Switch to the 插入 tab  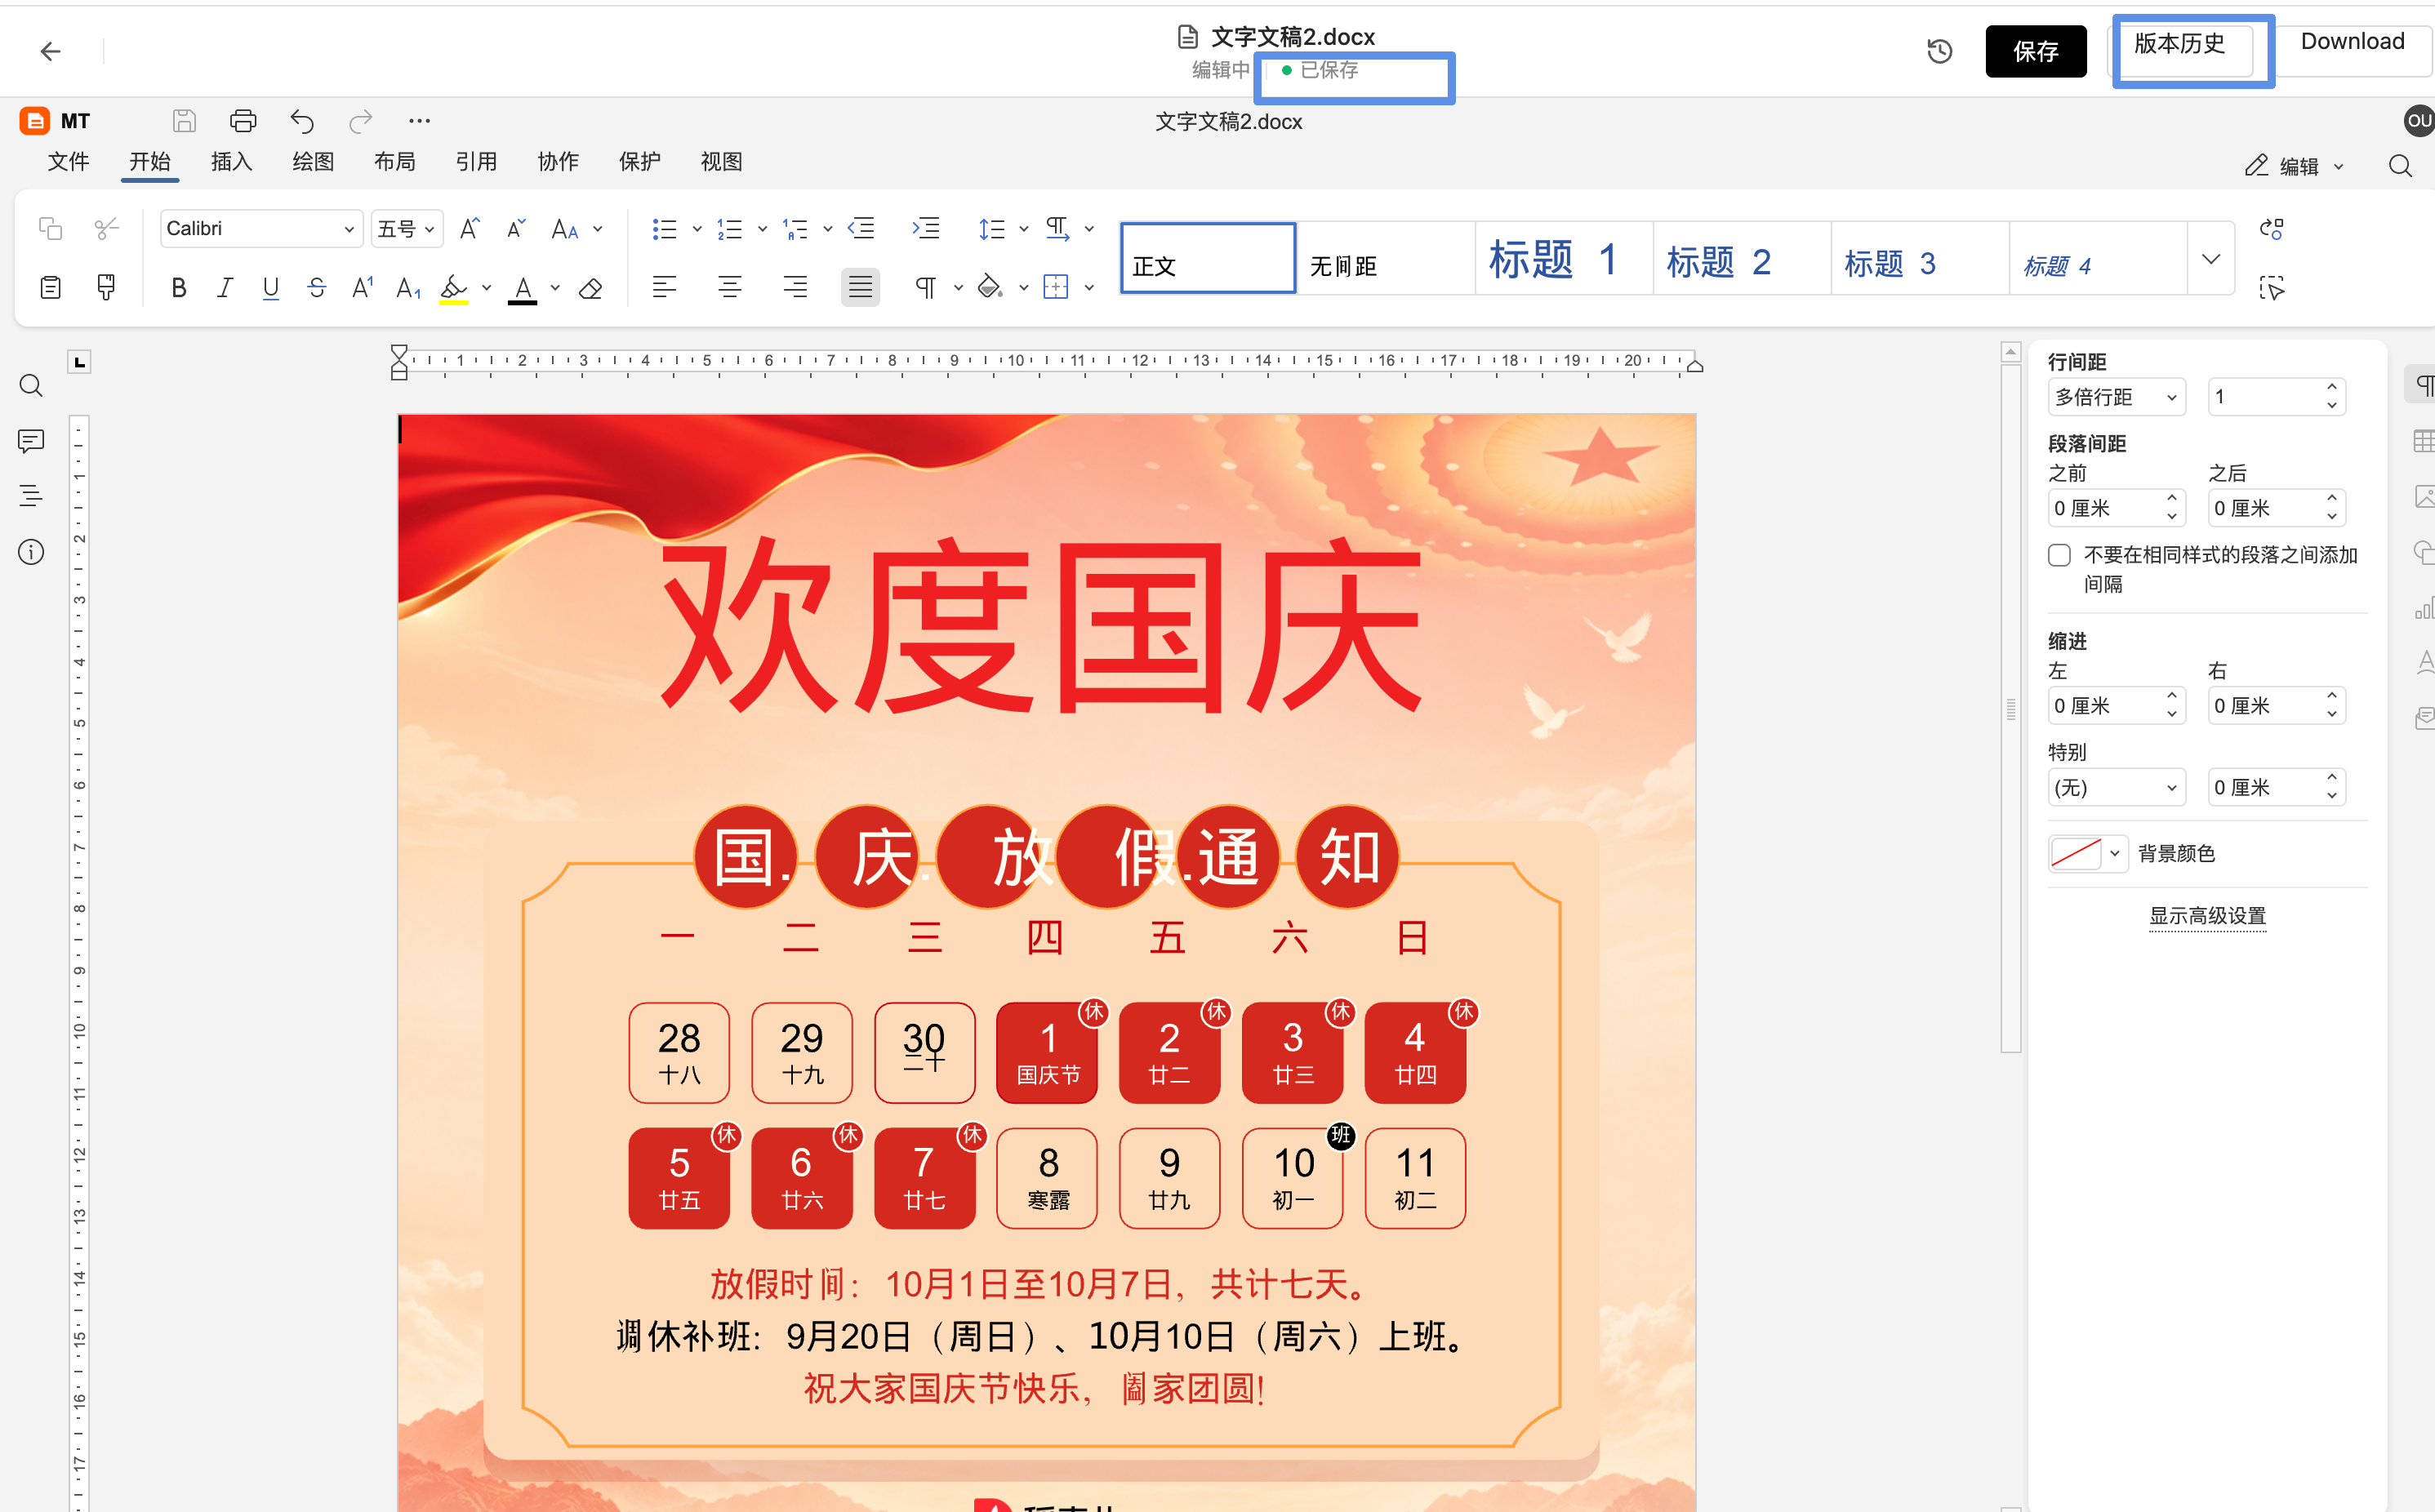point(232,162)
